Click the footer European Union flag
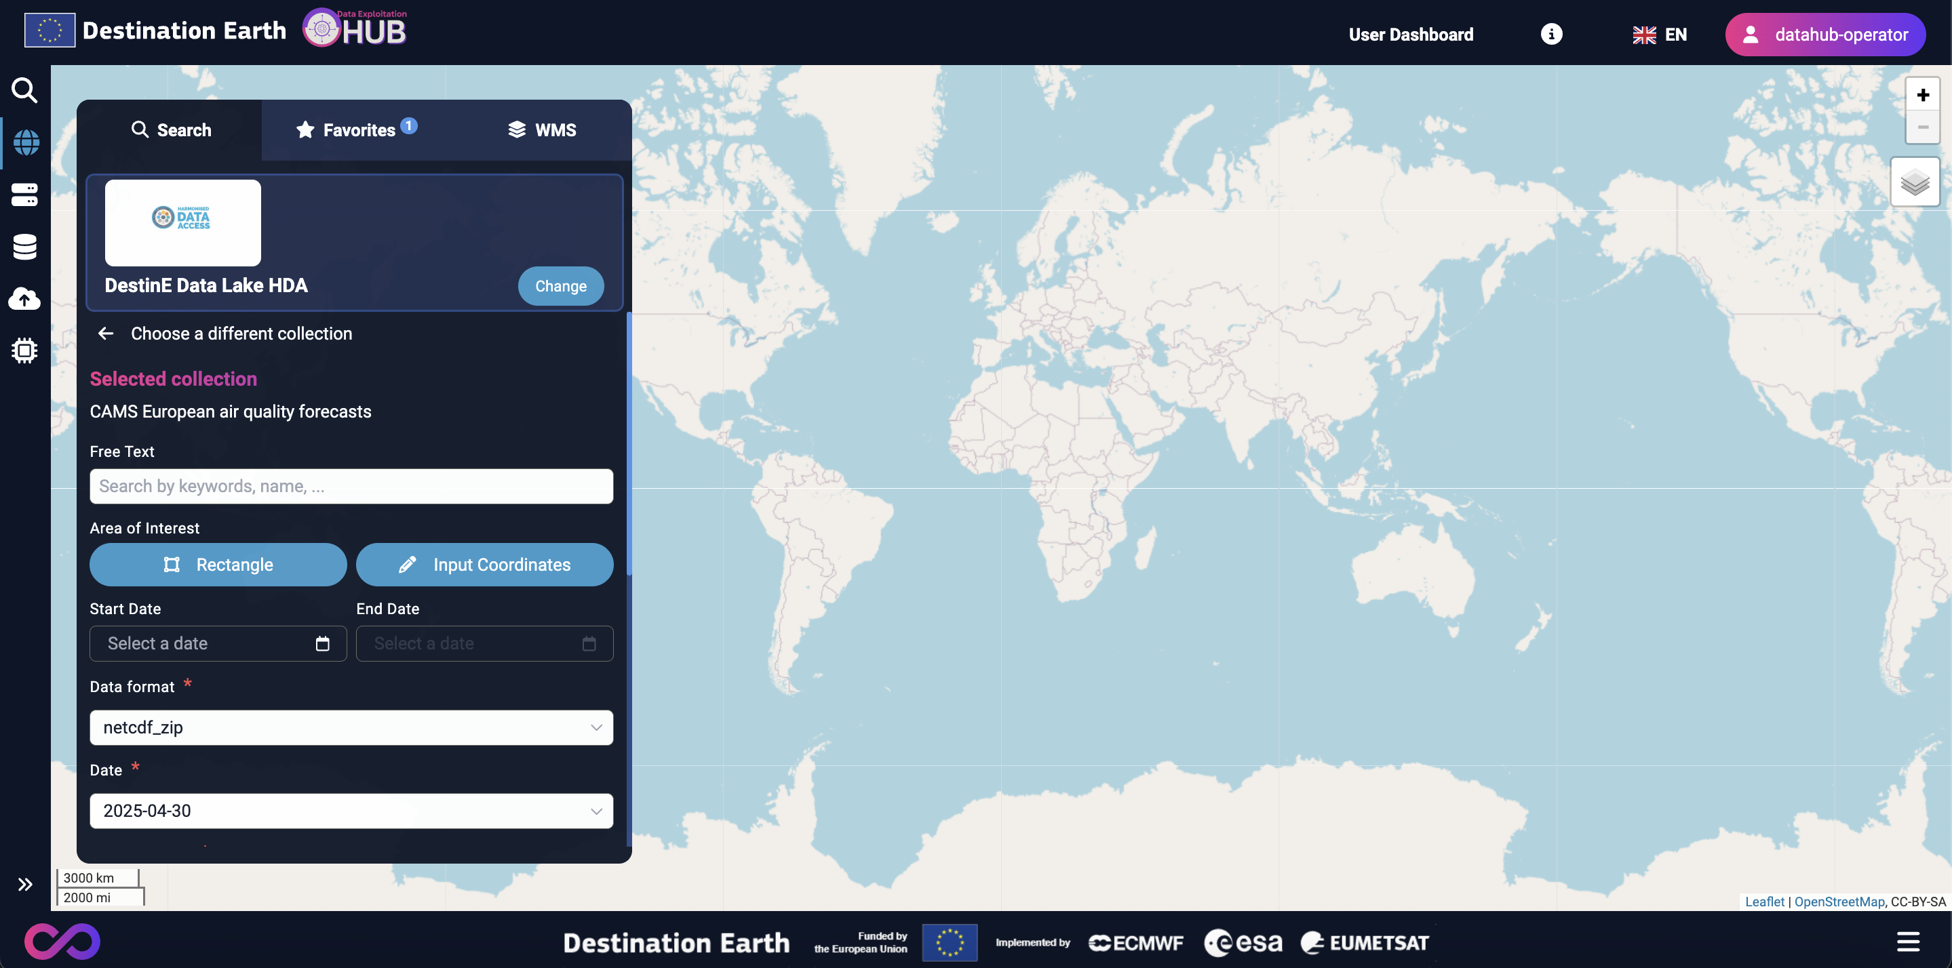The height and width of the screenshot is (968, 1952). point(949,942)
